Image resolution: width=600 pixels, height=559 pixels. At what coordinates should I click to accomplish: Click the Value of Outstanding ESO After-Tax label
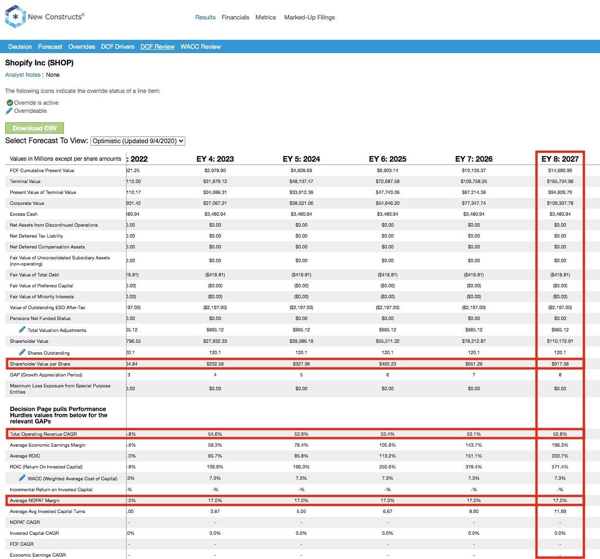tap(48, 307)
